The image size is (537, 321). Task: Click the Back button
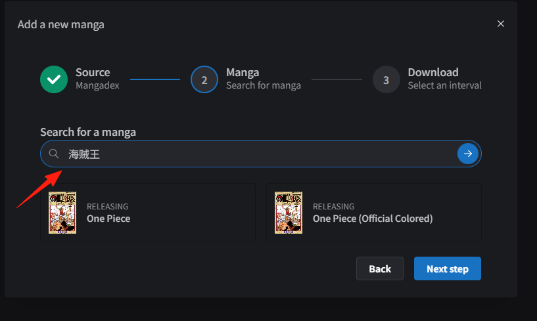pyautogui.click(x=380, y=268)
